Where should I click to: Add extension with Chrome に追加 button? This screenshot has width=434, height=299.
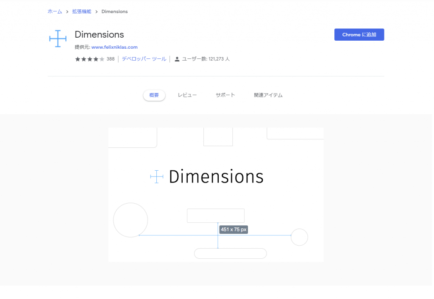359,35
